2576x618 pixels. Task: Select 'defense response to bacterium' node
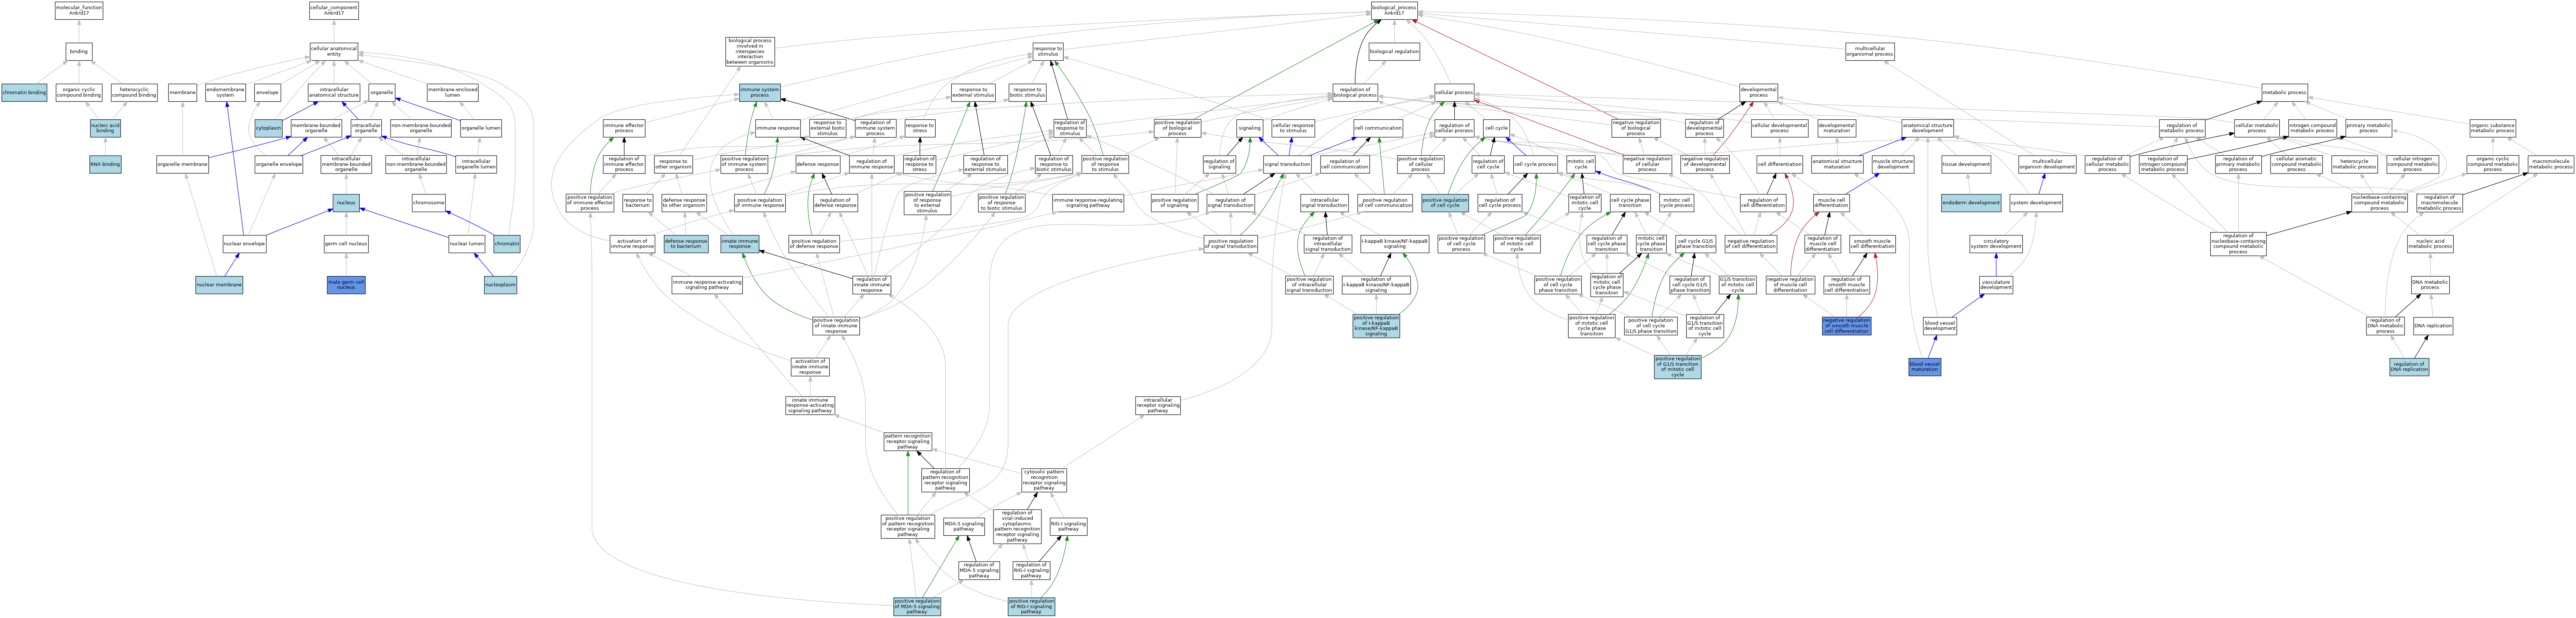point(686,244)
